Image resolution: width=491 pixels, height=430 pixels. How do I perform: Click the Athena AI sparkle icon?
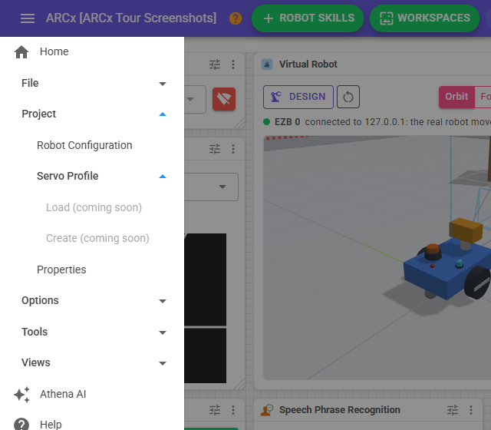point(21,394)
